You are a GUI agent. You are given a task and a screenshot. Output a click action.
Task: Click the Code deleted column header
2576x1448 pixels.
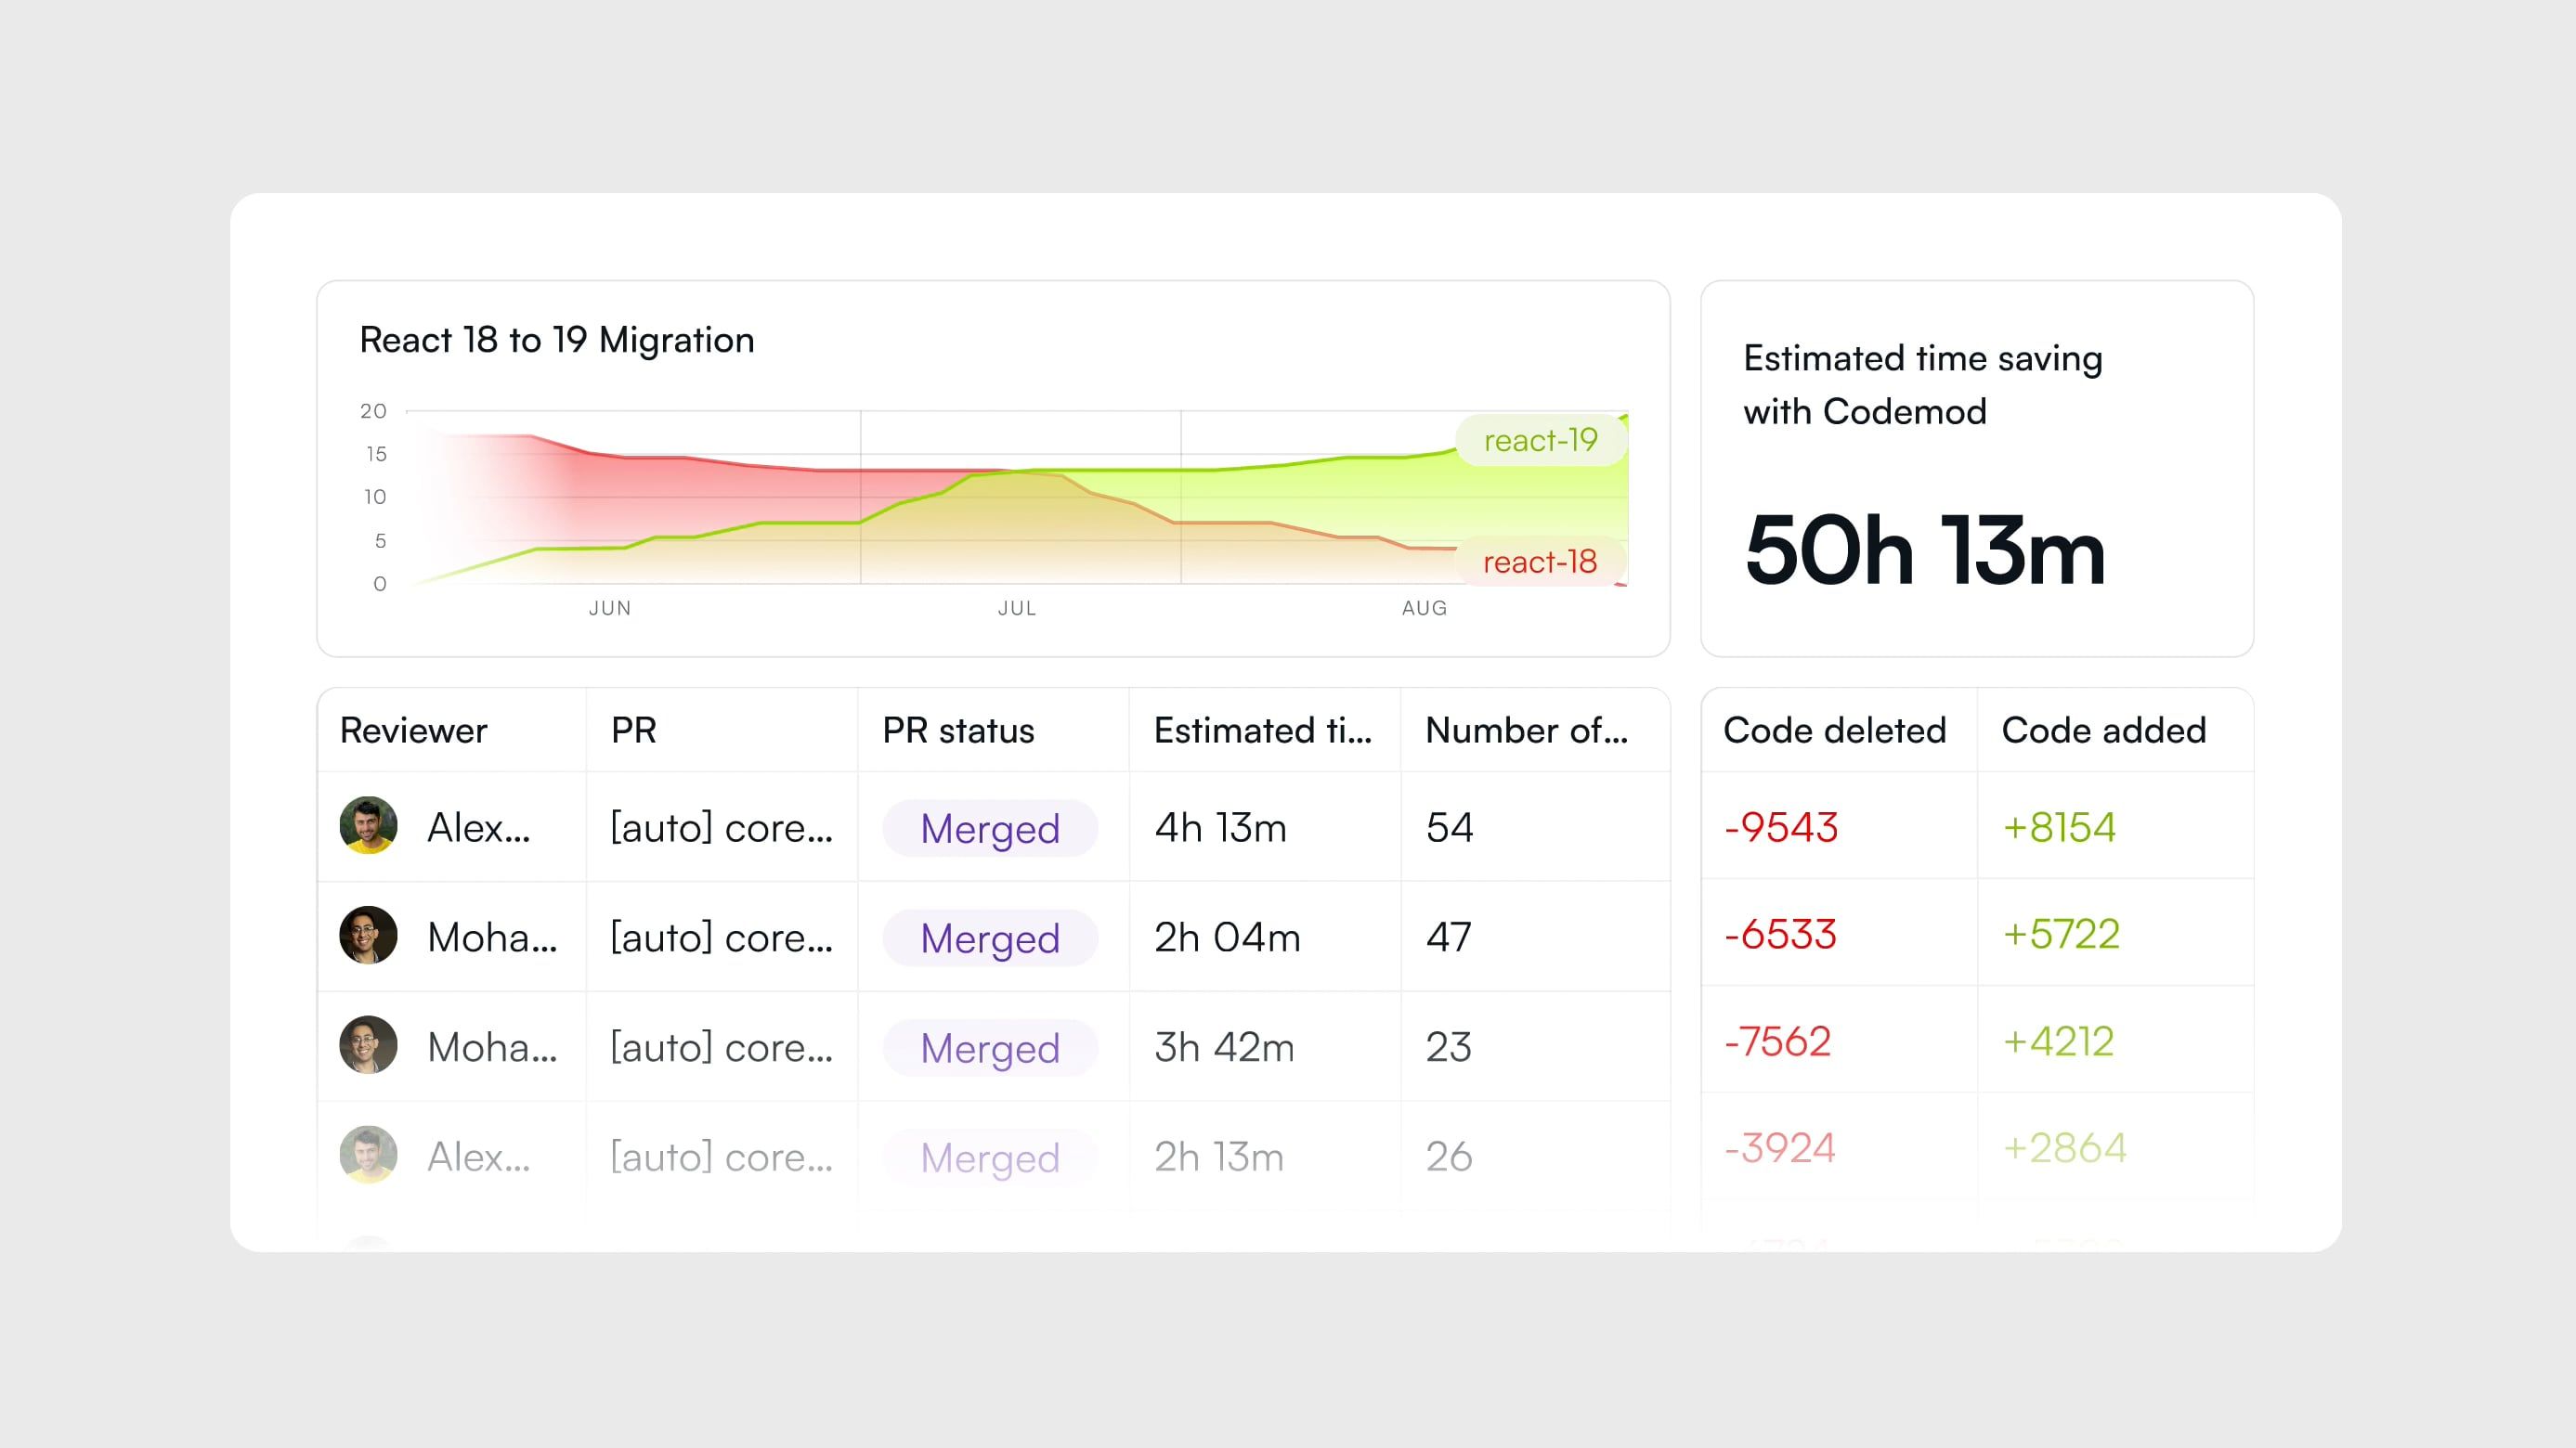(x=1835, y=730)
